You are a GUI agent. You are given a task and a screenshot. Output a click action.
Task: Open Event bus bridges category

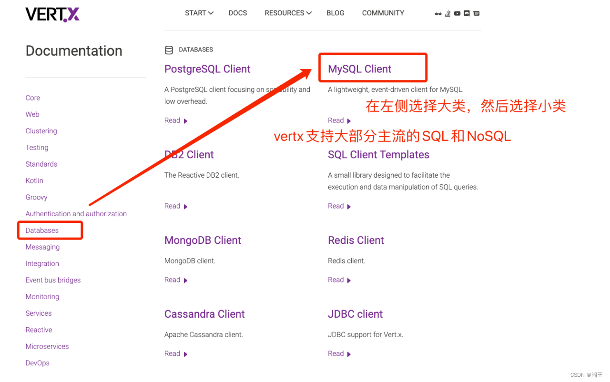click(53, 280)
